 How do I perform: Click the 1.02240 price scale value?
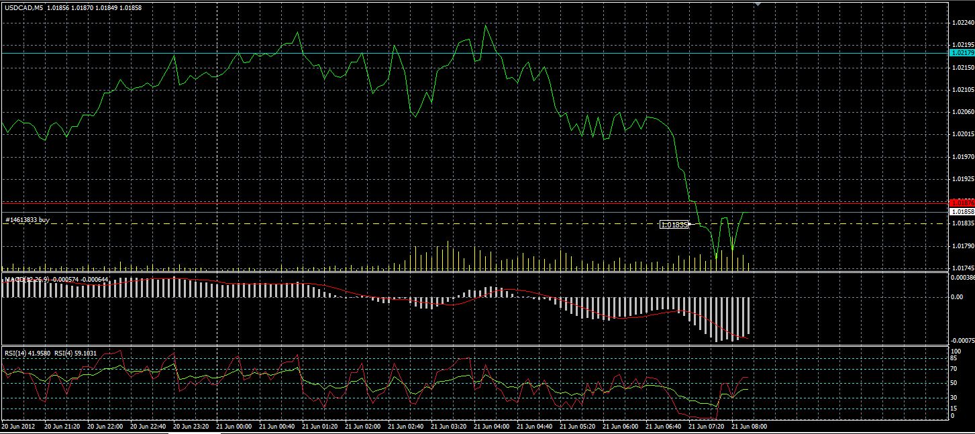point(962,23)
